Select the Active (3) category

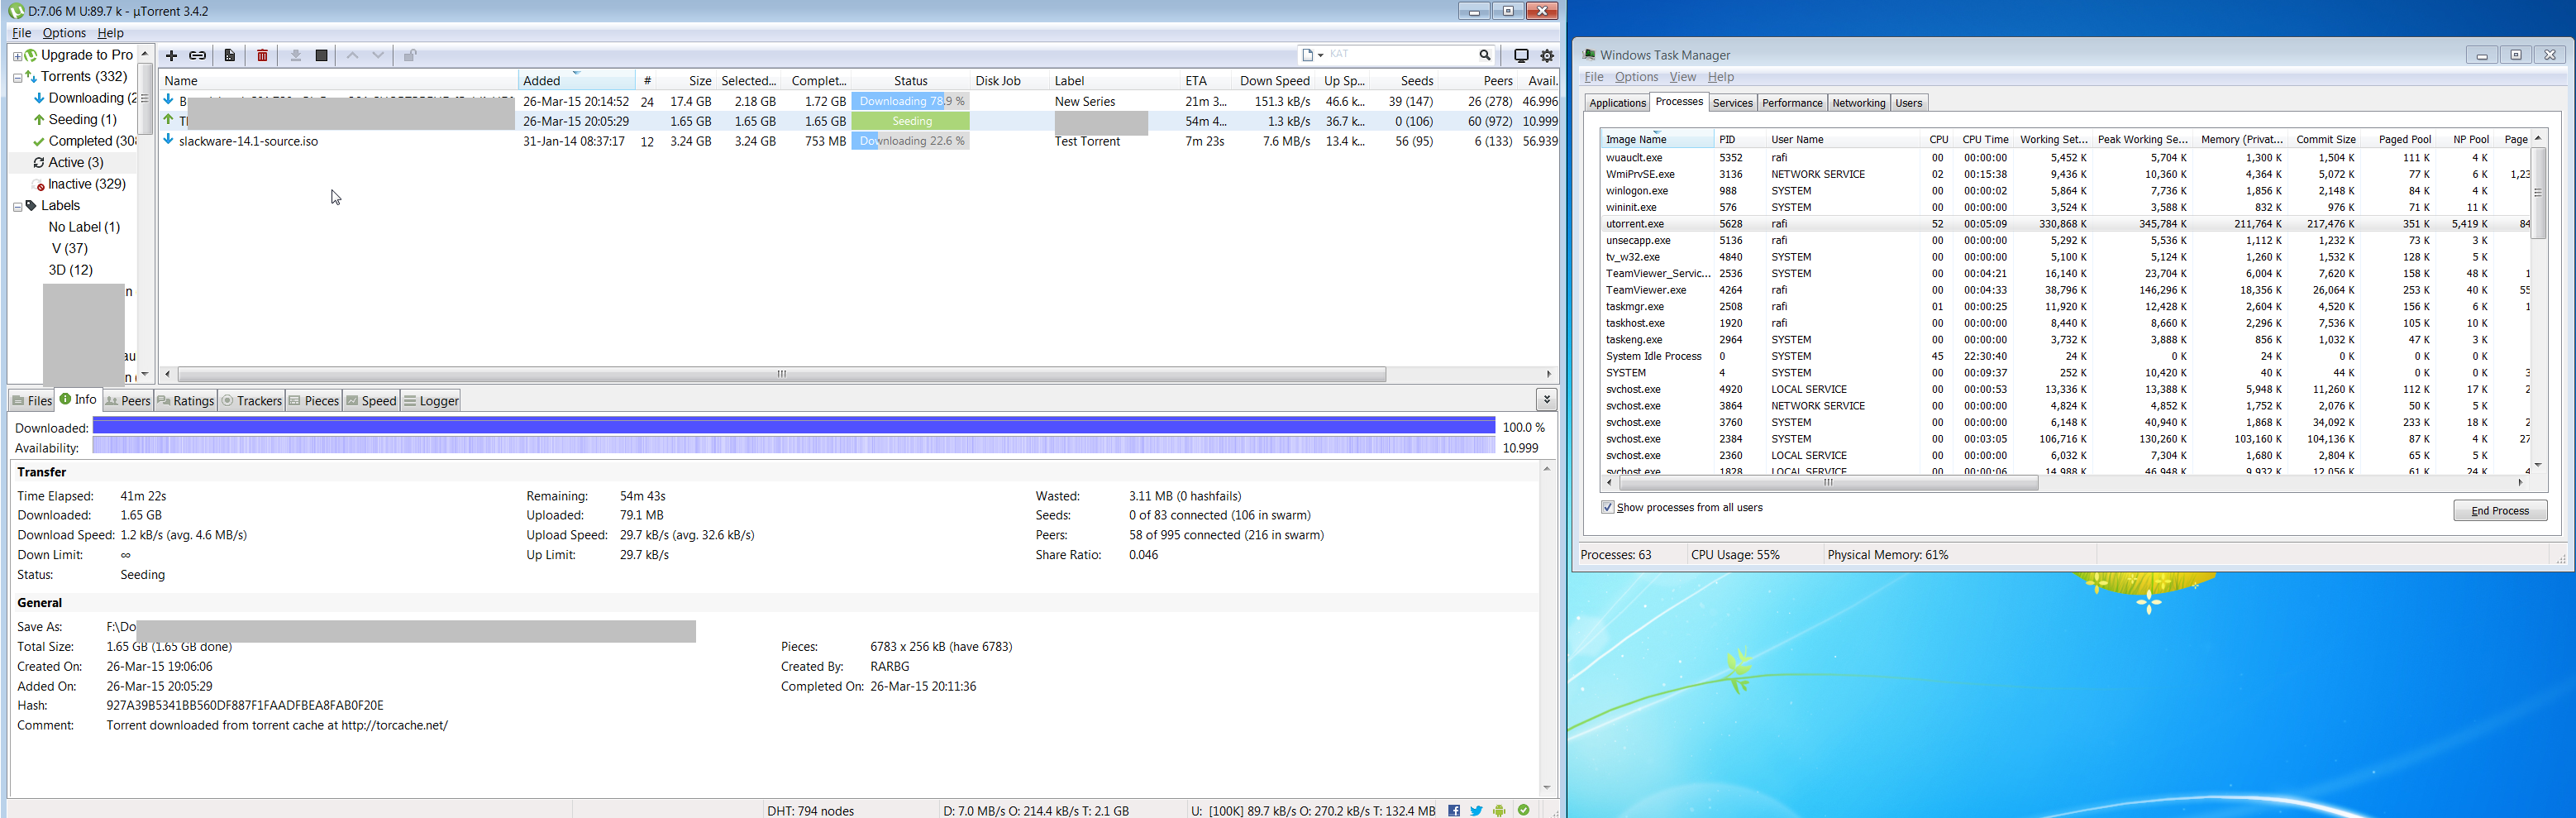68,163
